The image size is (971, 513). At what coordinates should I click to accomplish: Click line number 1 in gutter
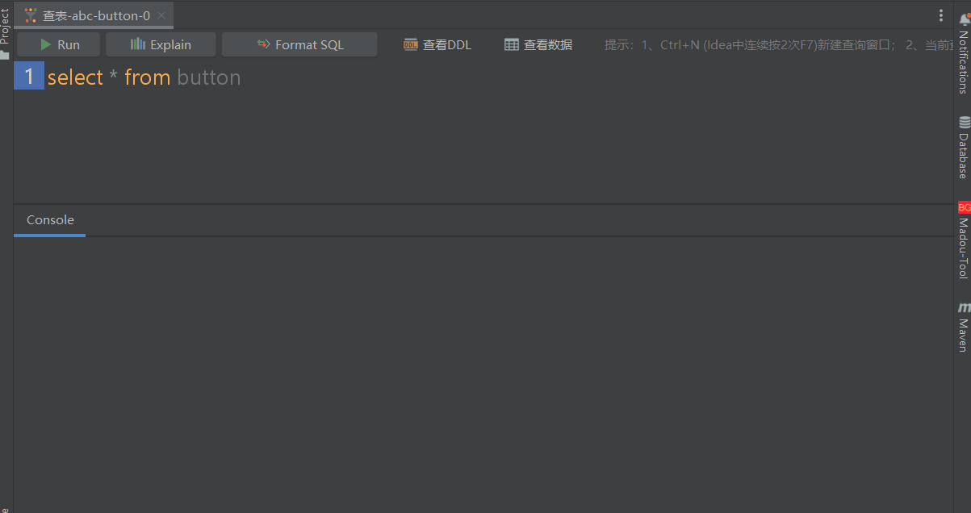[29, 77]
